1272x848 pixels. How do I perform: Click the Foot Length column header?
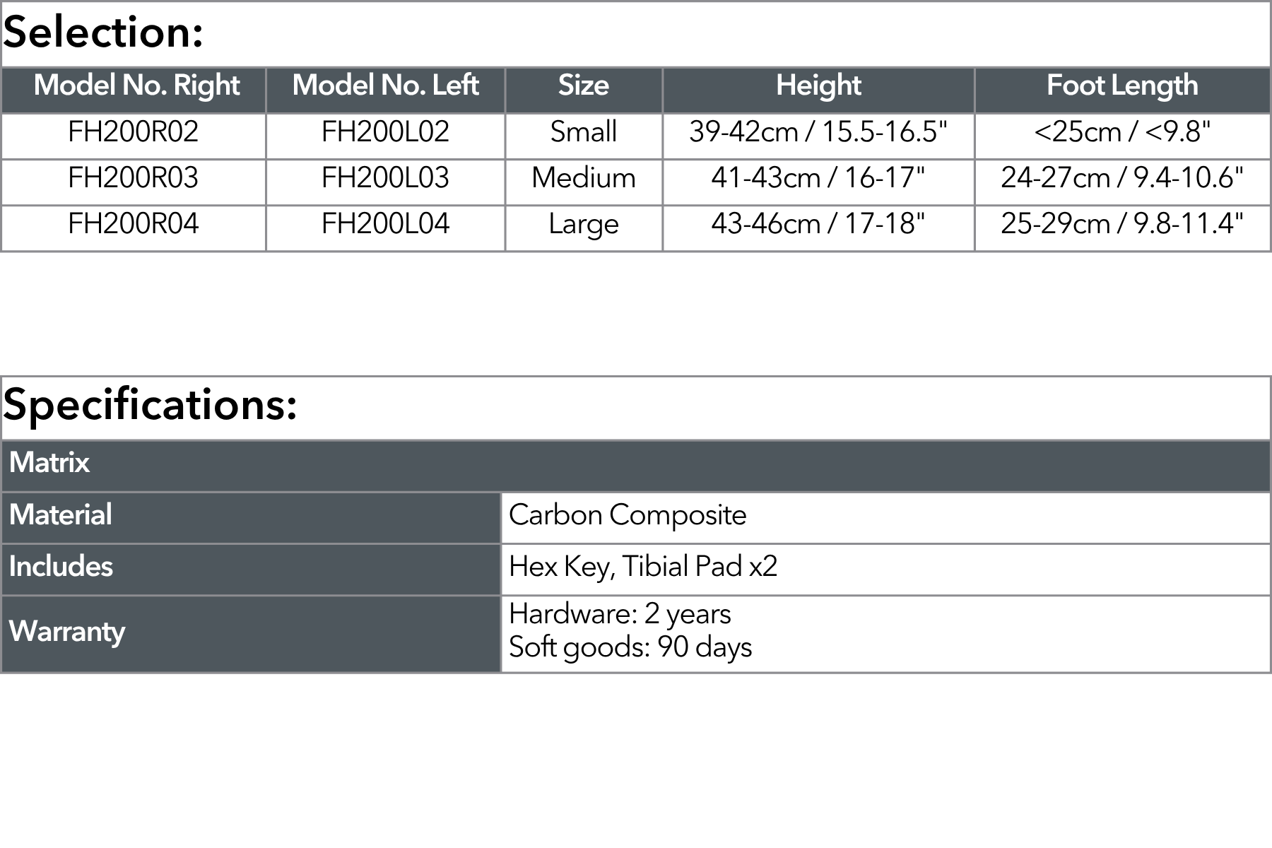[x=1122, y=86]
